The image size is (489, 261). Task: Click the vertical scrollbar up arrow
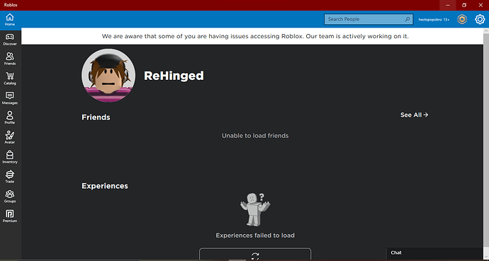486,31
